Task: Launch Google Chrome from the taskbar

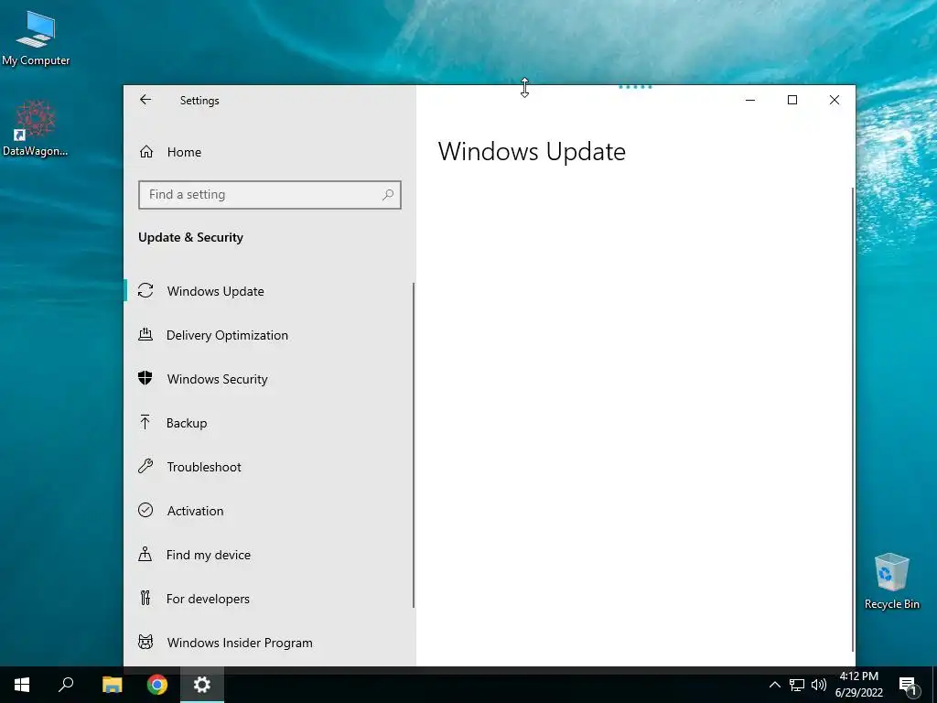Action: pyautogui.click(x=157, y=685)
